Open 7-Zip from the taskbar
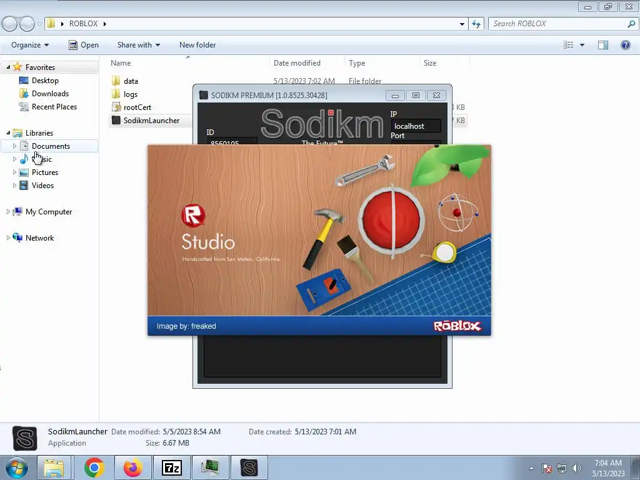The image size is (640, 480). pos(171,467)
